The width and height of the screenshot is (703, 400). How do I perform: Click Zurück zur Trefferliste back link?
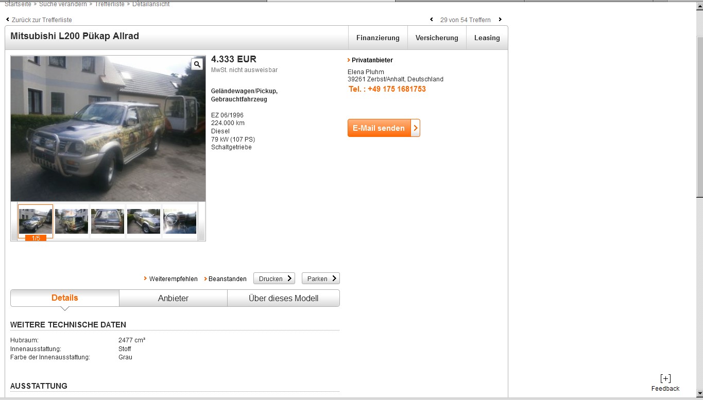tap(41, 20)
